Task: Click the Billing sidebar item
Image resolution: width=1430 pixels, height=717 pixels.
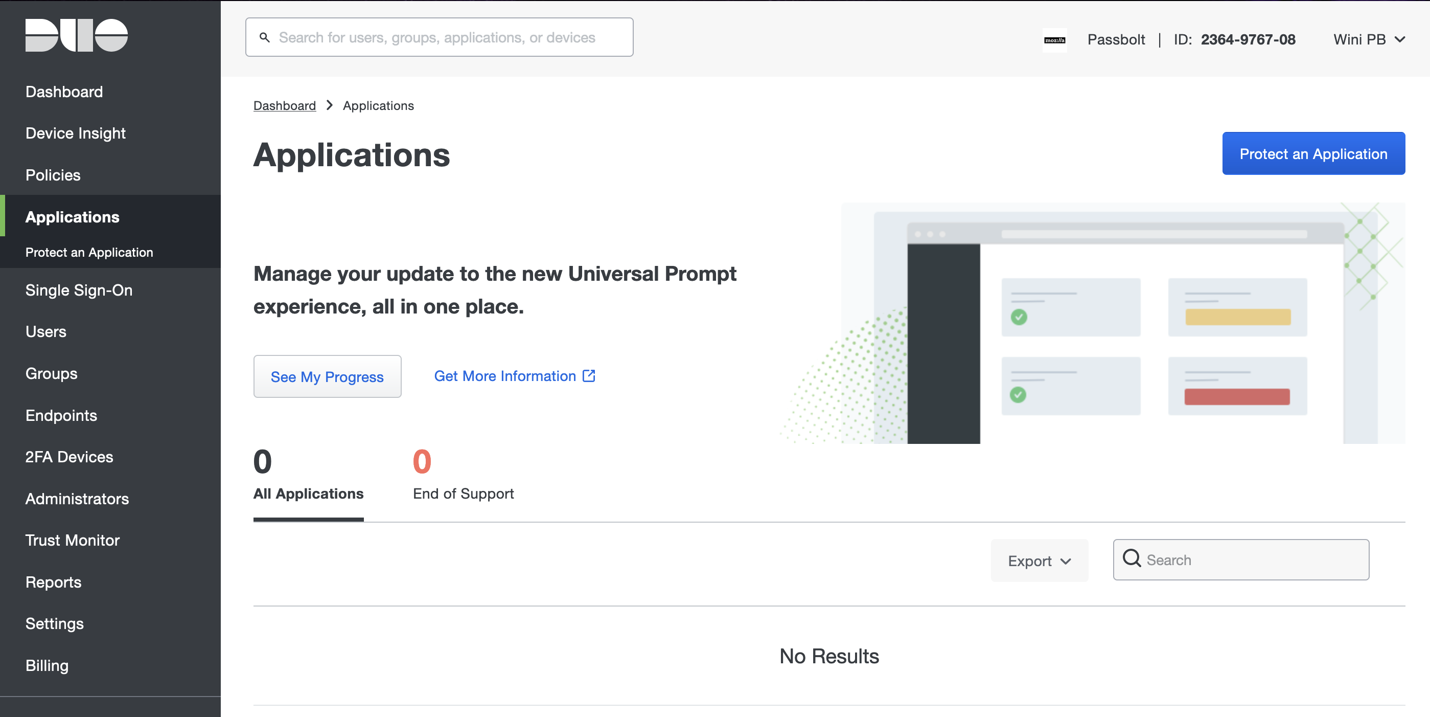Action: click(x=49, y=665)
